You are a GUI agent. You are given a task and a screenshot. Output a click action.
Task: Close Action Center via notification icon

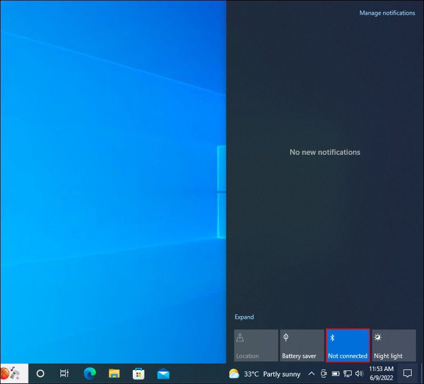pyautogui.click(x=407, y=374)
